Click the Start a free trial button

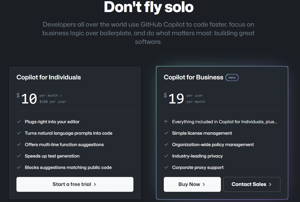coord(75,184)
